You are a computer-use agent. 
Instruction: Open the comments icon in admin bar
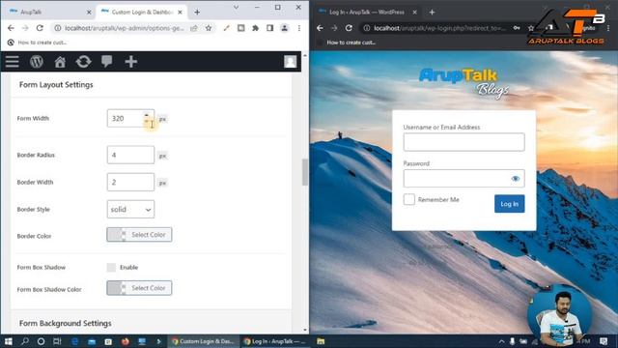(x=107, y=62)
